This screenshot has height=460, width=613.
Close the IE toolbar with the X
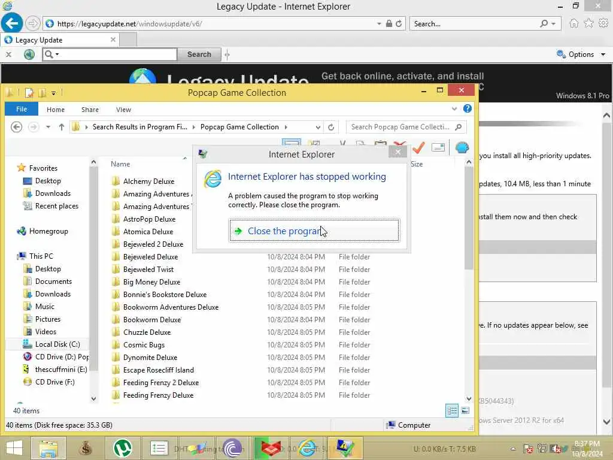pos(8,55)
